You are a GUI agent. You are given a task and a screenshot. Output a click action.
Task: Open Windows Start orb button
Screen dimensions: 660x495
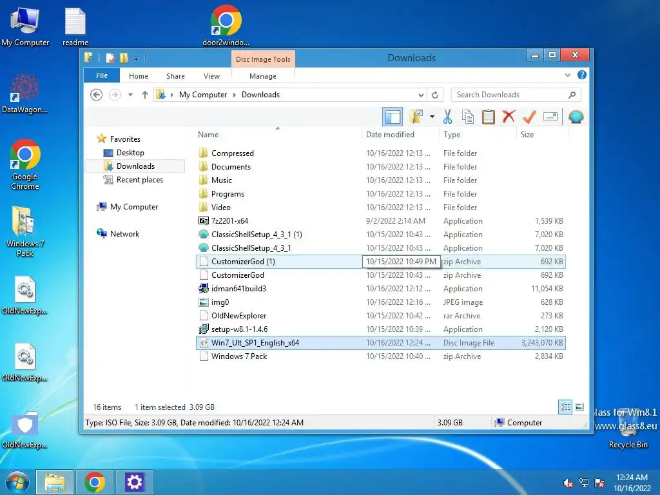[17, 482]
